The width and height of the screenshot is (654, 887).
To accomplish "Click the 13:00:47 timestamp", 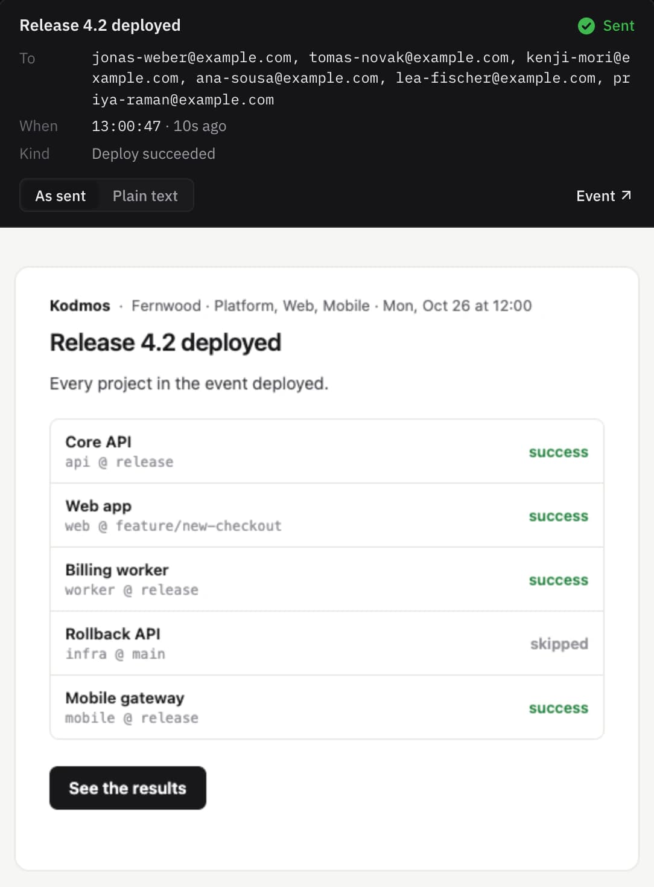I will (126, 126).
